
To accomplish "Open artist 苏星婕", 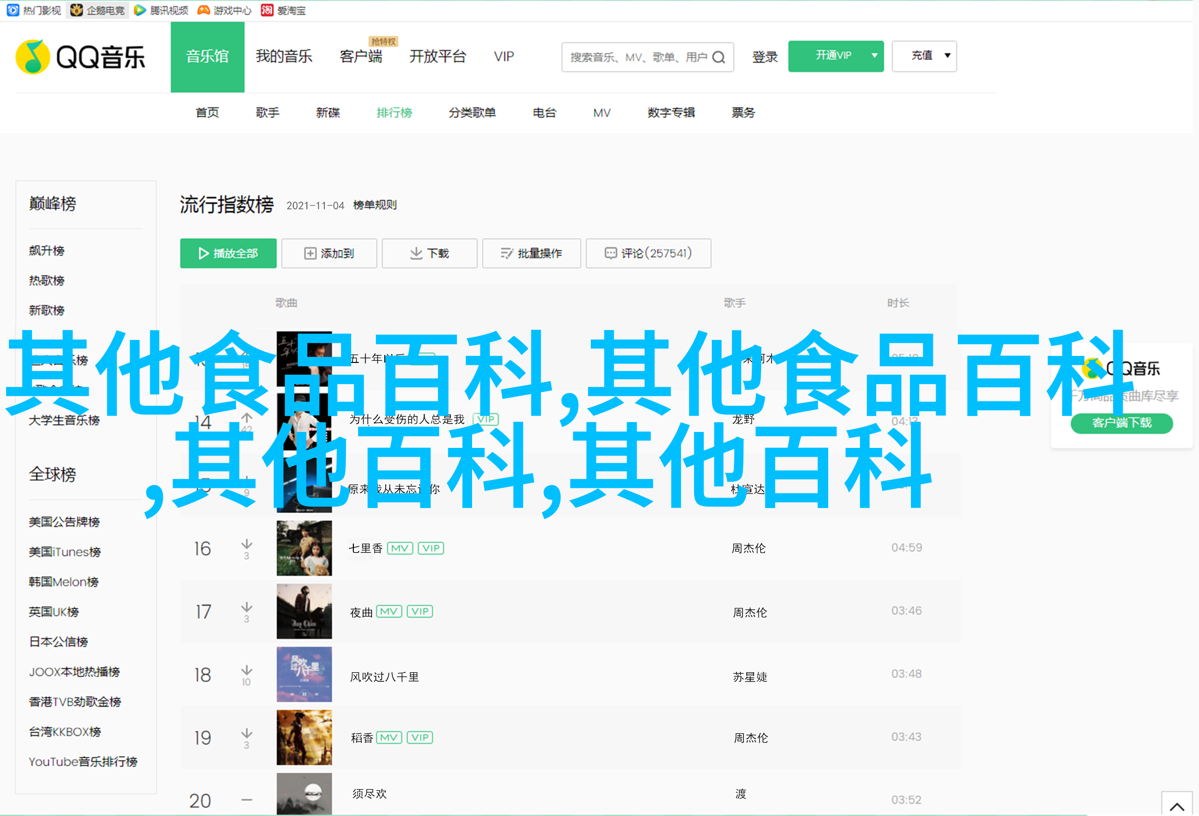I will (x=750, y=677).
